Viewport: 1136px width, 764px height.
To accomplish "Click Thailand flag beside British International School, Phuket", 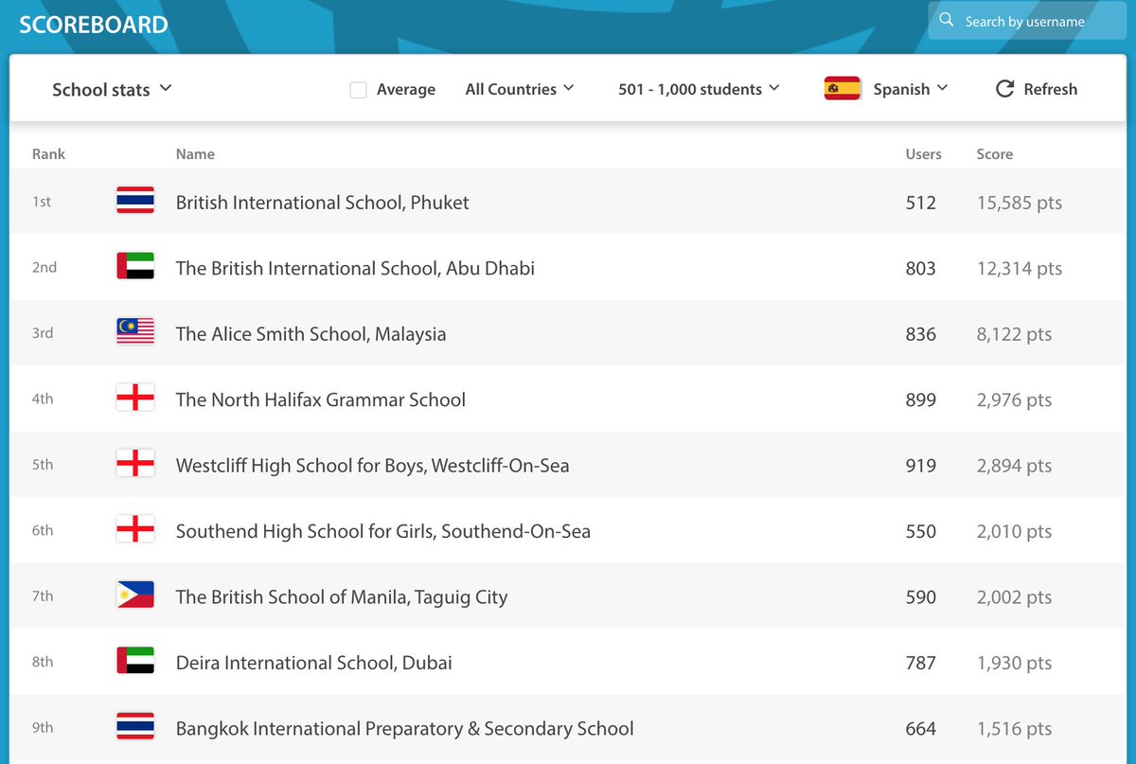I will 135,201.
